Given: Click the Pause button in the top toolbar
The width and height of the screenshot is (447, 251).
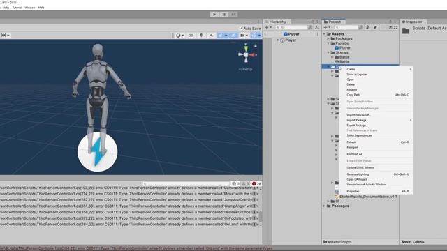Looking at the screenshot, I should [223, 14].
